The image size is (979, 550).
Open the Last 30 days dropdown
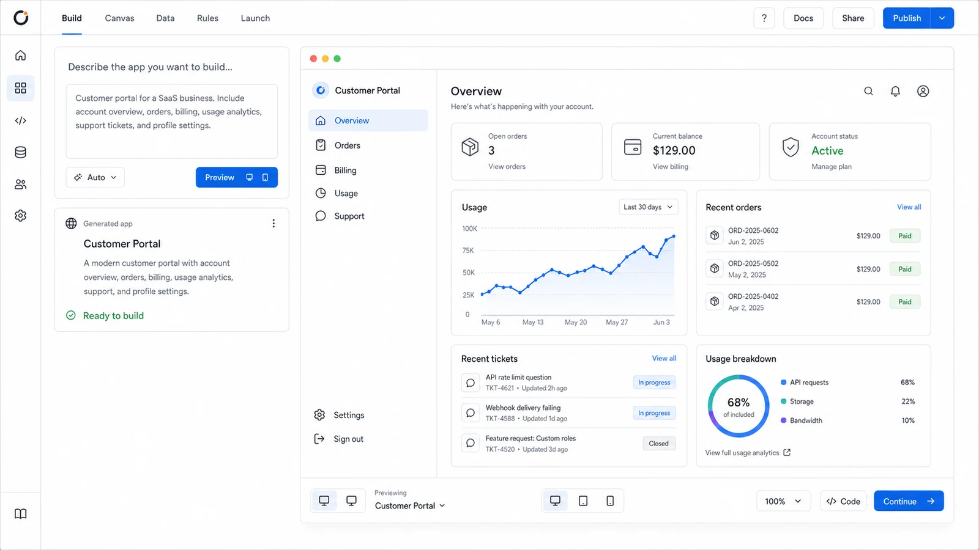tap(648, 207)
